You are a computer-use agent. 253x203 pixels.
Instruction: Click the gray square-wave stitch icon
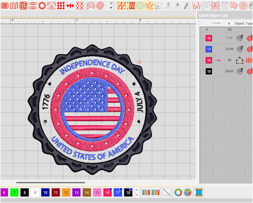[206, 6]
